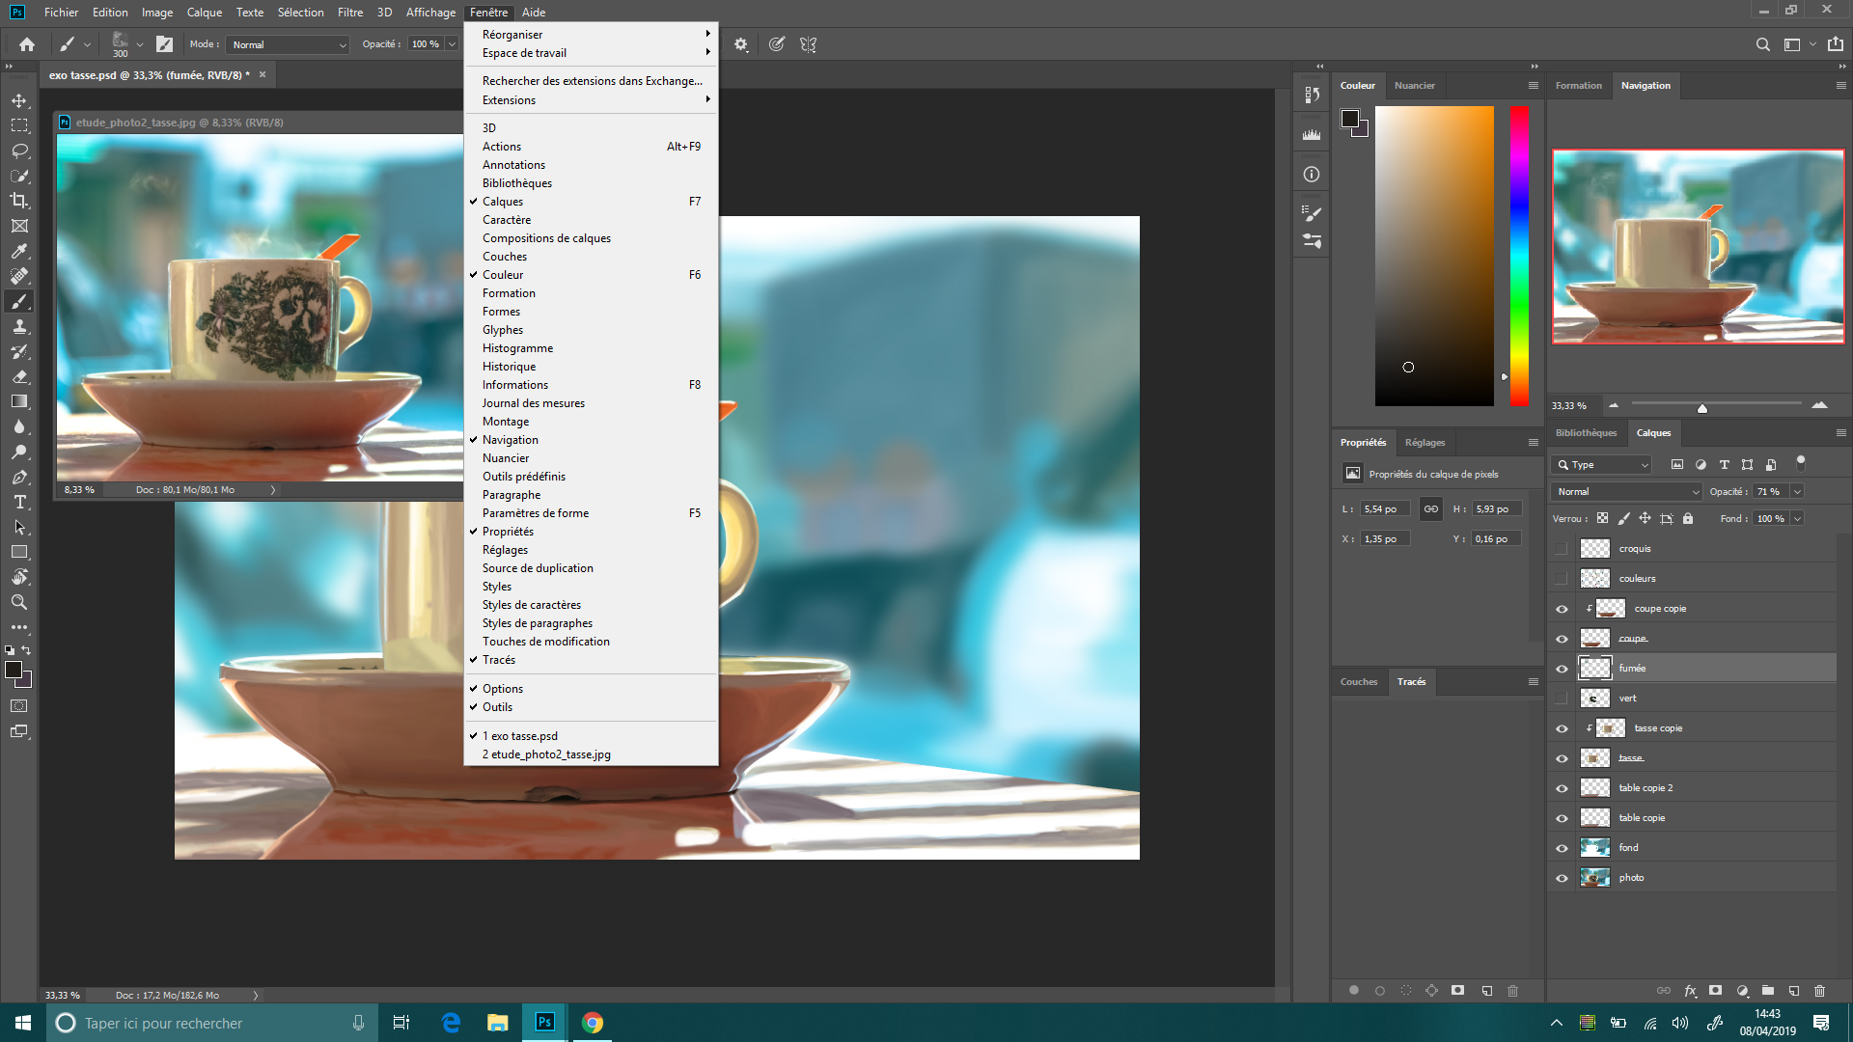
Task: Hide the photo layer visibility
Action: tap(1562, 878)
